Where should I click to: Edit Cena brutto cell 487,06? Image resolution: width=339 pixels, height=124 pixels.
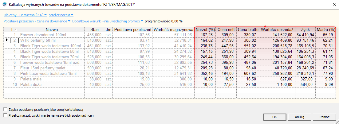(248, 62)
